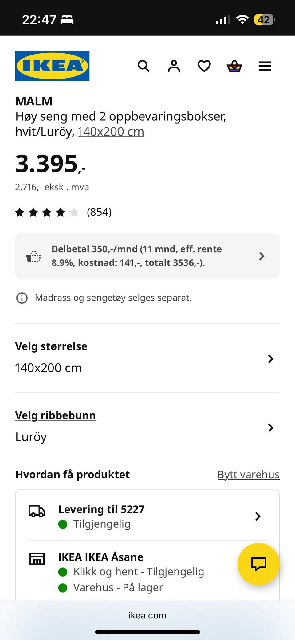Open the user profile icon
Screen dimensions: 295x640
point(174,66)
